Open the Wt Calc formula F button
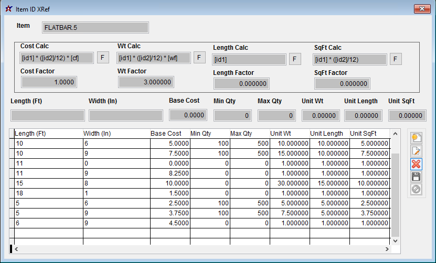Viewport: 436px width, 263px height. pos(199,58)
